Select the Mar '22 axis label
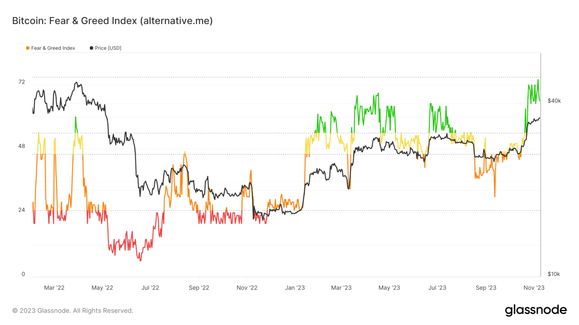The image size is (579, 325). point(54,288)
